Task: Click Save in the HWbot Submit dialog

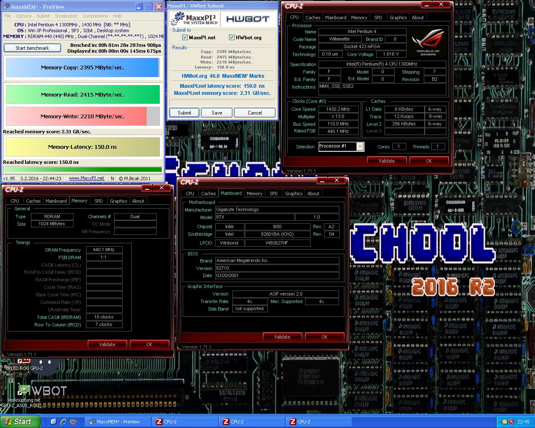Action: (217, 113)
